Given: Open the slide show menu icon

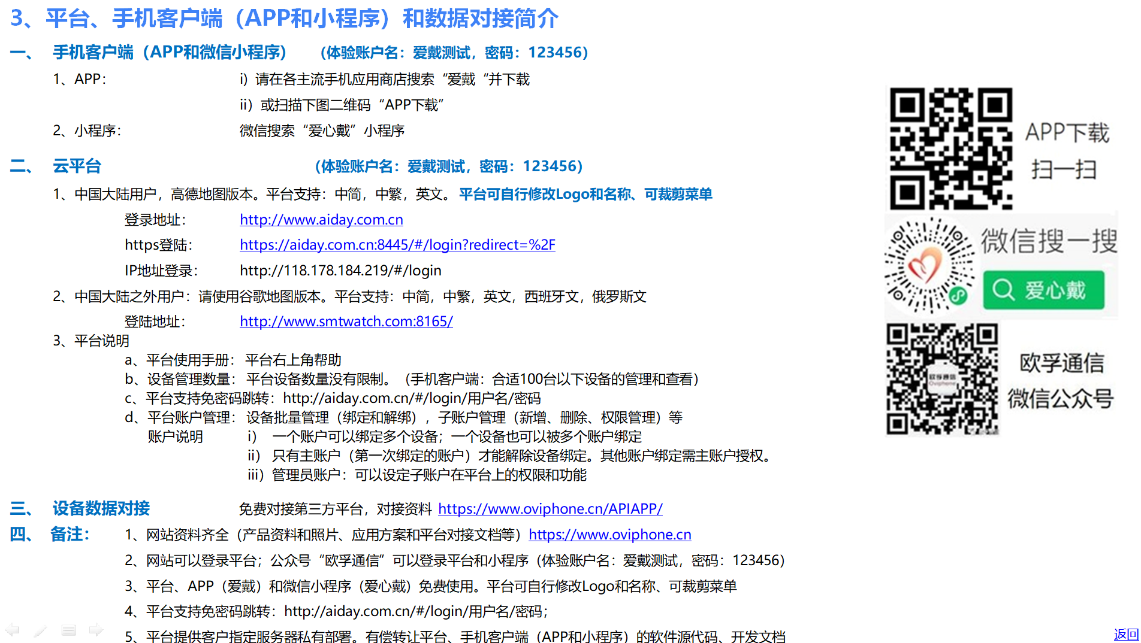Looking at the screenshot, I should point(68,630).
